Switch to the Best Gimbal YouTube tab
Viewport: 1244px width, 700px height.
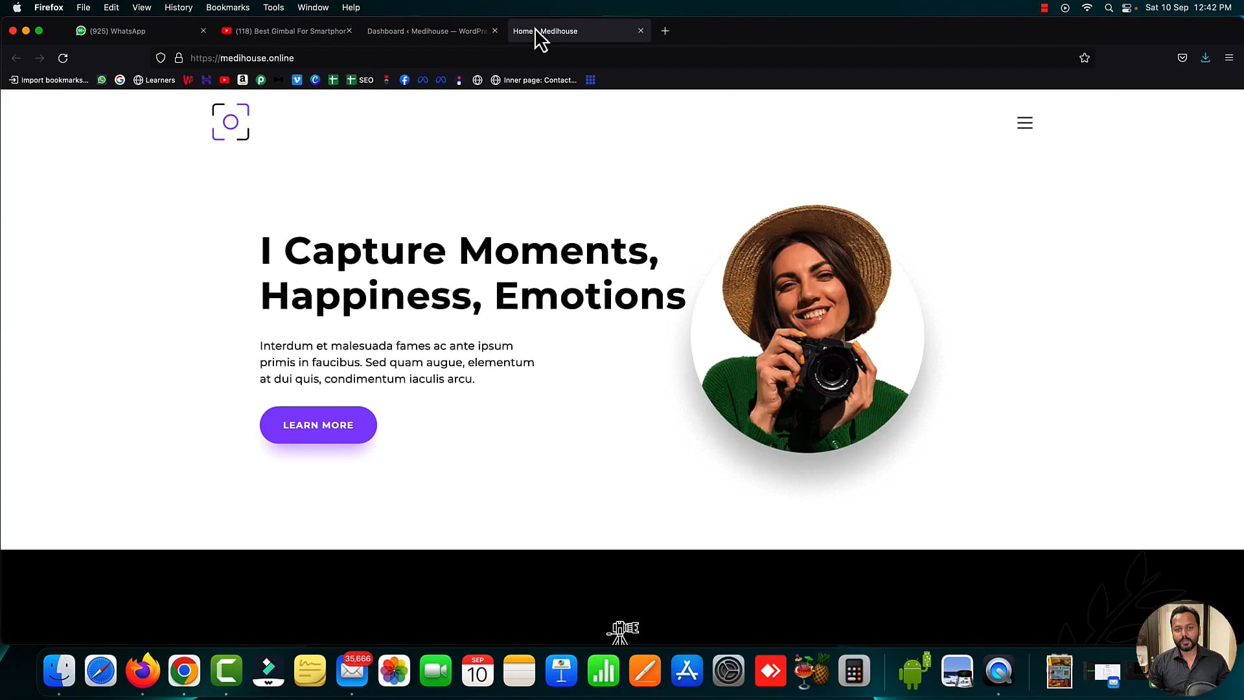pyautogui.click(x=286, y=31)
